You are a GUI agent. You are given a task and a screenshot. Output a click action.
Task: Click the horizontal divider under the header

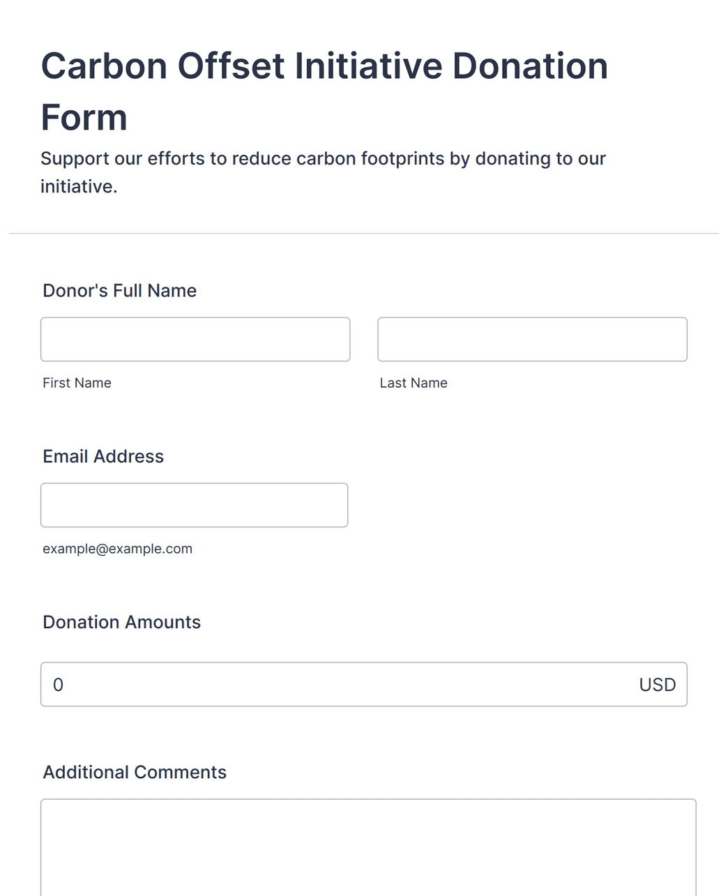(x=364, y=234)
